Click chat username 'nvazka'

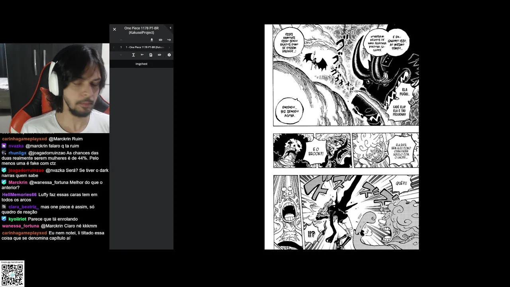[16, 146]
